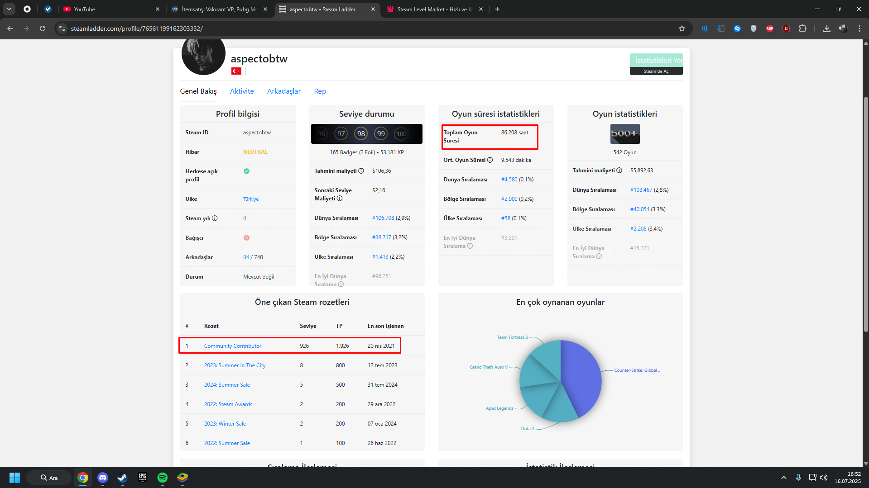Open 2023: Winter Sale badge link

click(225, 424)
